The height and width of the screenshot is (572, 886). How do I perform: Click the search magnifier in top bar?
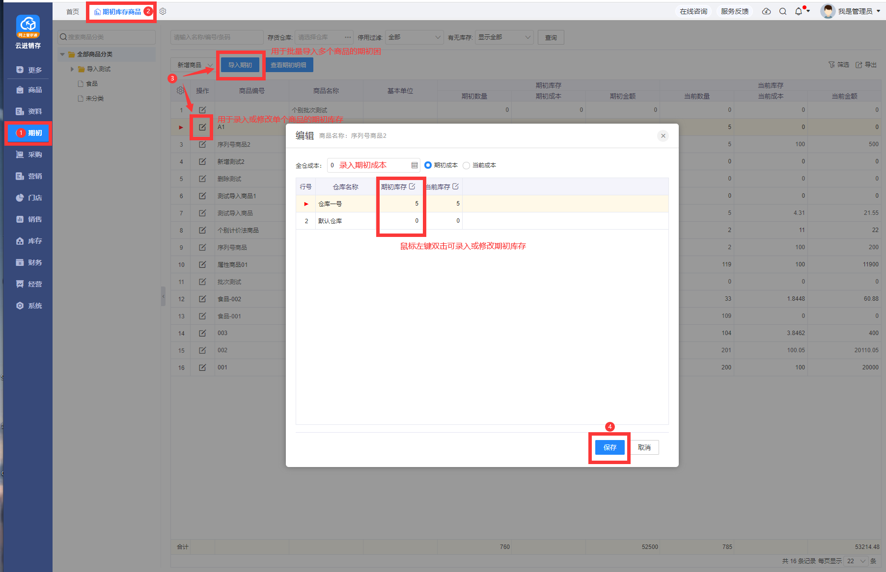click(x=783, y=11)
